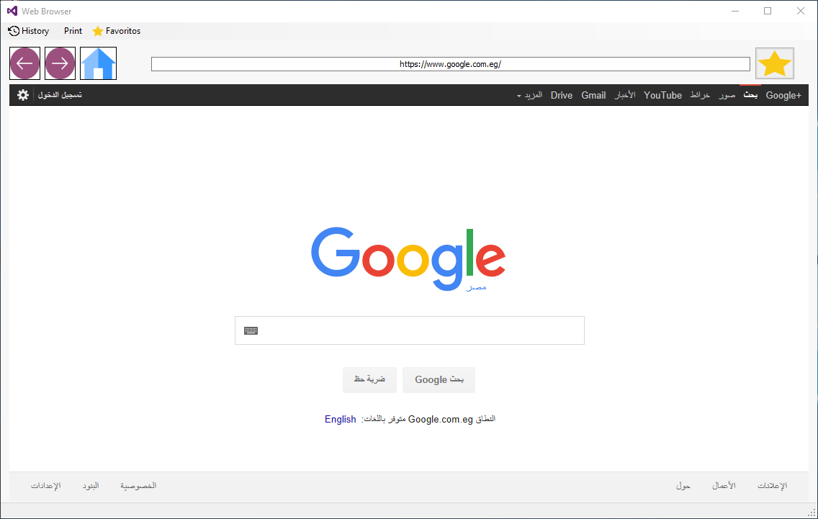This screenshot has width=818, height=519.
Task: Click the on-screen keyboard icon in search box
Action: (251, 330)
